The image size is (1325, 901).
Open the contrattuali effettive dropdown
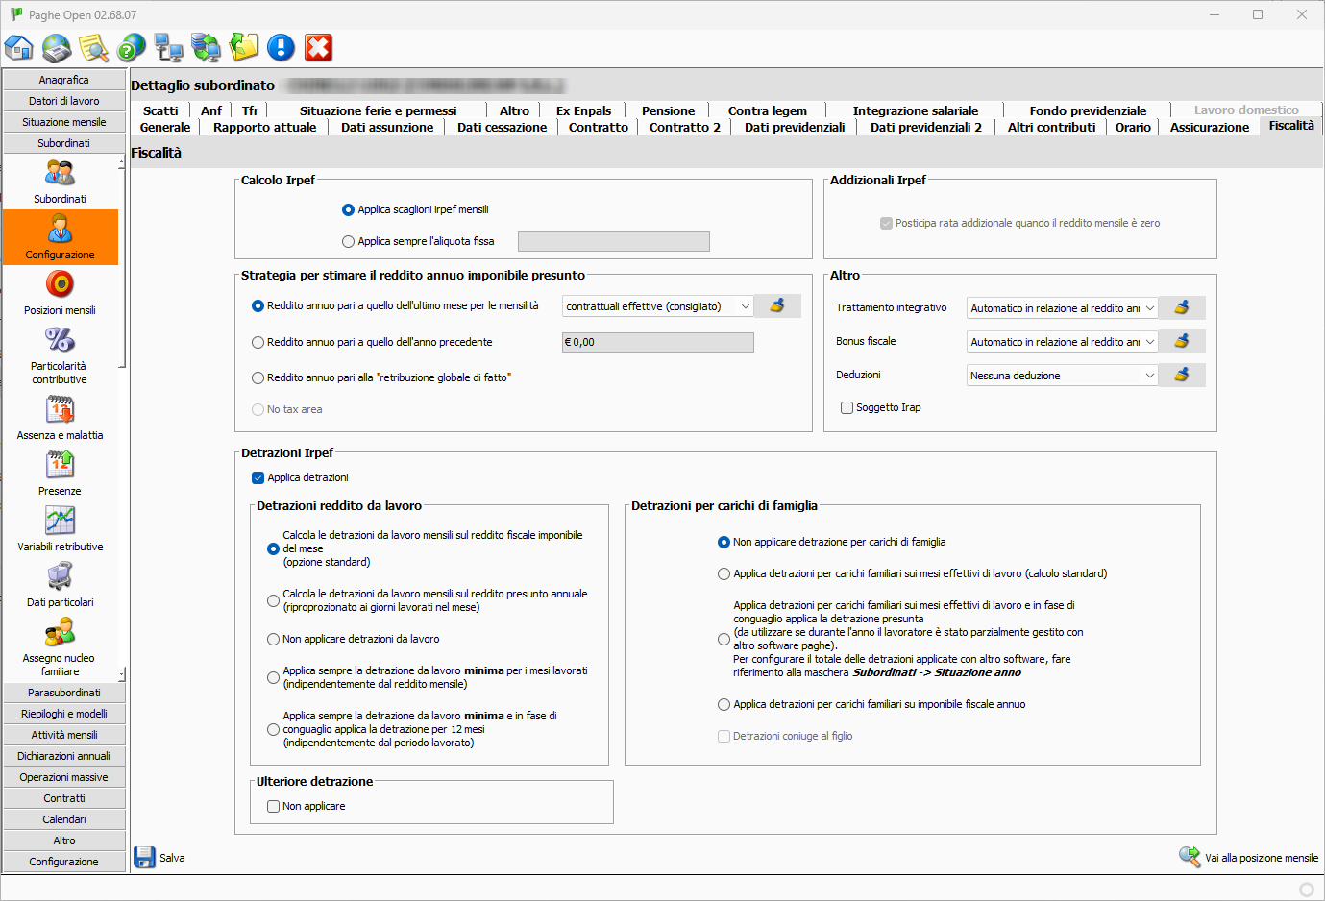click(x=745, y=306)
